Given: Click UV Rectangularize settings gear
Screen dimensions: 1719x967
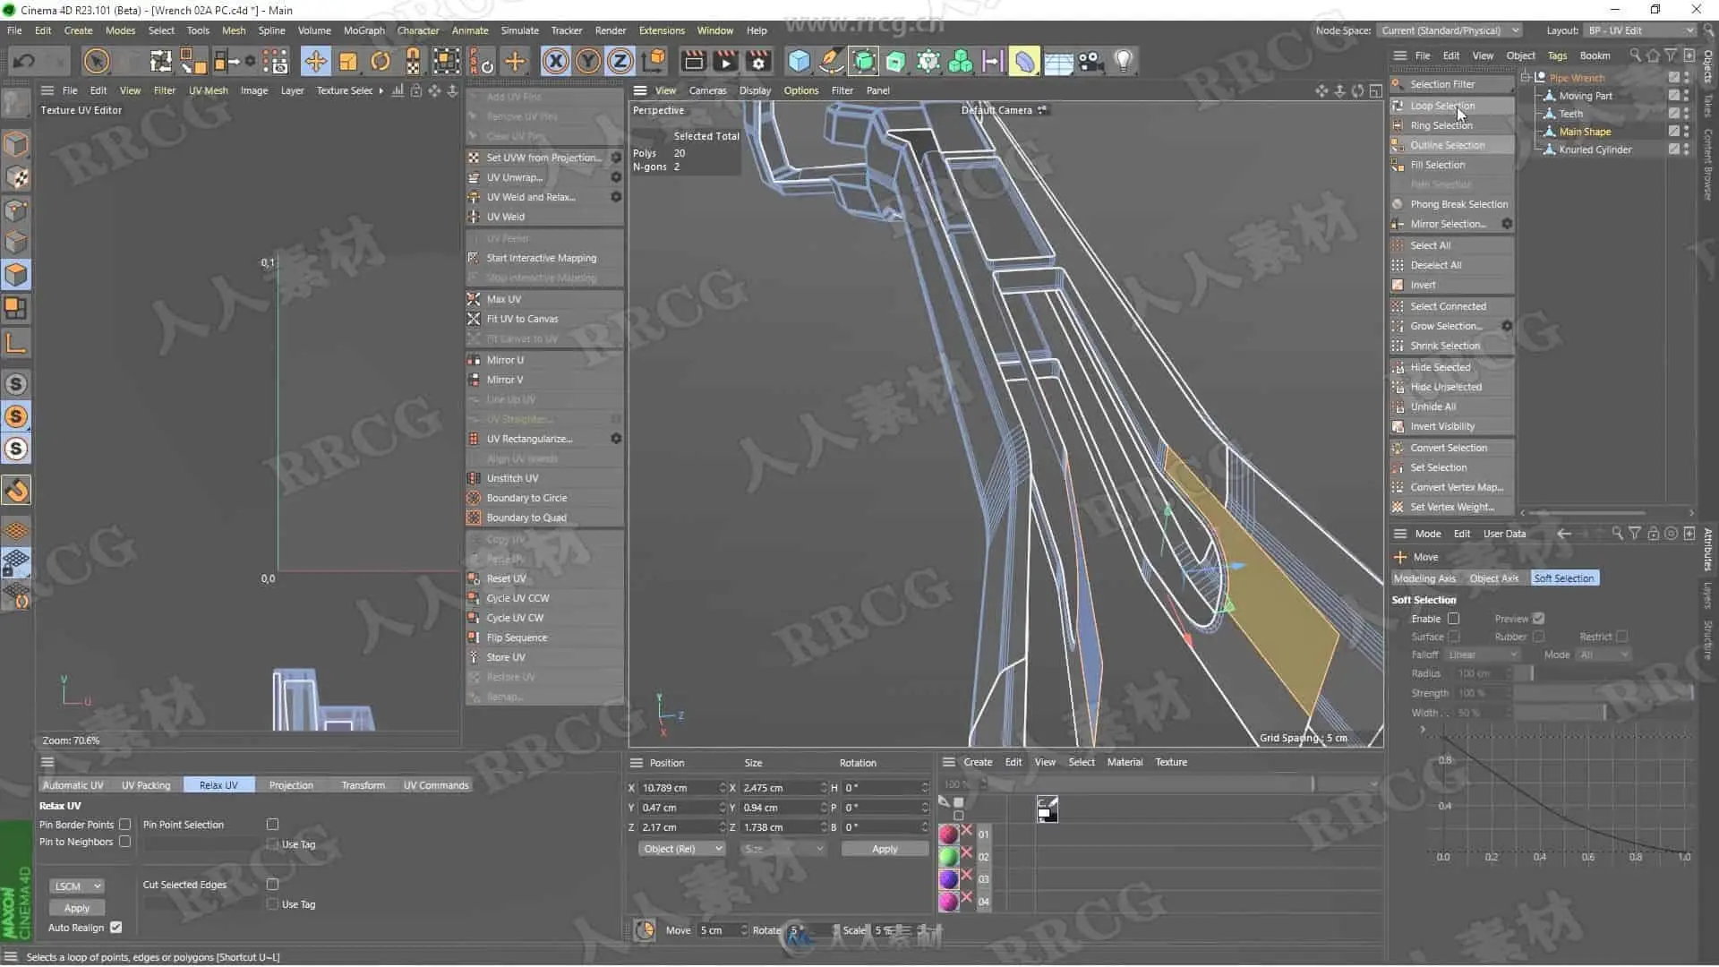Looking at the screenshot, I should pos(616,439).
